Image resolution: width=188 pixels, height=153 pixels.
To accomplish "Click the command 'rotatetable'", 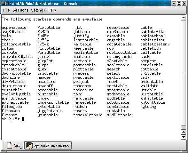I will pyautogui.click(x=119, y=44).
